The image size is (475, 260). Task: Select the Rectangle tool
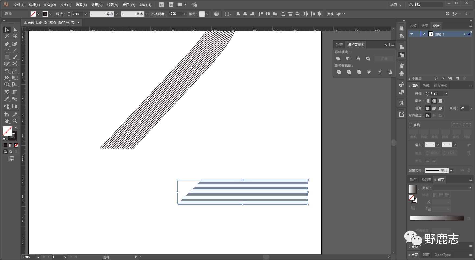pos(7,57)
